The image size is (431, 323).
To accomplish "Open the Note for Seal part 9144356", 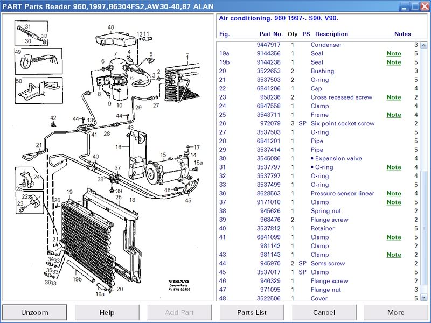I will point(393,53).
